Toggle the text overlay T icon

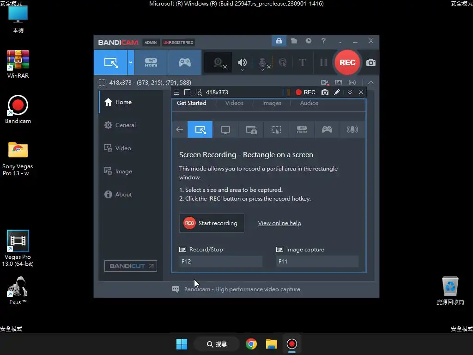[x=302, y=62]
